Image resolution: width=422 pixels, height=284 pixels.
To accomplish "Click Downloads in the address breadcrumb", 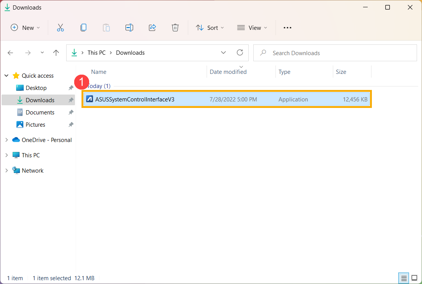I will click(x=130, y=53).
